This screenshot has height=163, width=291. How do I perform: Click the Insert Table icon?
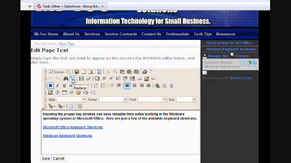point(65,92)
